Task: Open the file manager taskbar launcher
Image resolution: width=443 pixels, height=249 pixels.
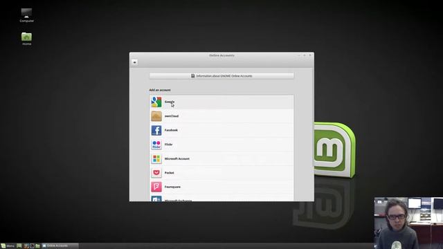Action: click(x=37, y=246)
